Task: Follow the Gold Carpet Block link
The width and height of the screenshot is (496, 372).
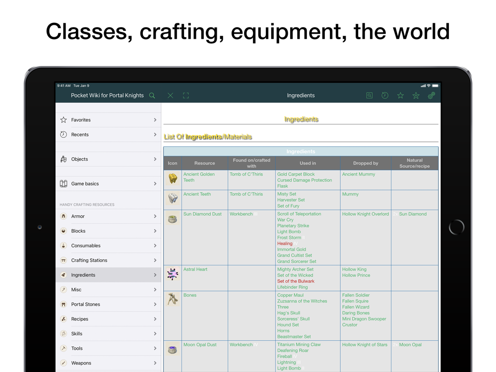Action: [296, 174]
